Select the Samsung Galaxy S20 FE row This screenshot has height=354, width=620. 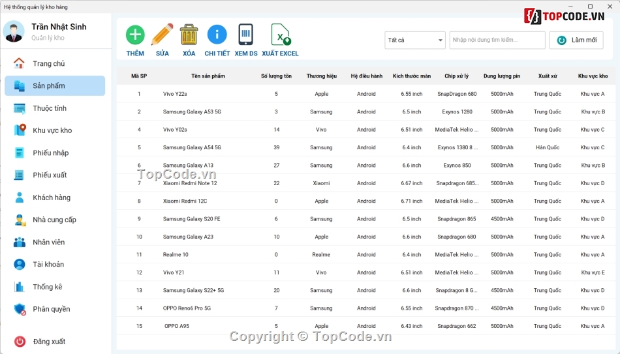coord(365,218)
